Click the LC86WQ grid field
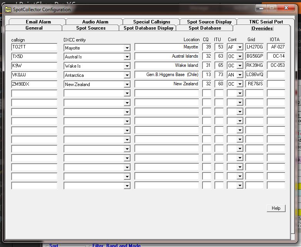The image size is (301, 247). tap(254, 75)
